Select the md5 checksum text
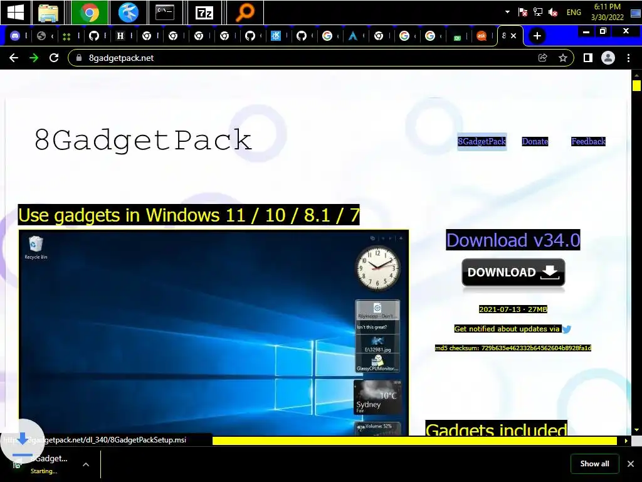This screenshot has width=642, height=482. [x=513, y=348]
